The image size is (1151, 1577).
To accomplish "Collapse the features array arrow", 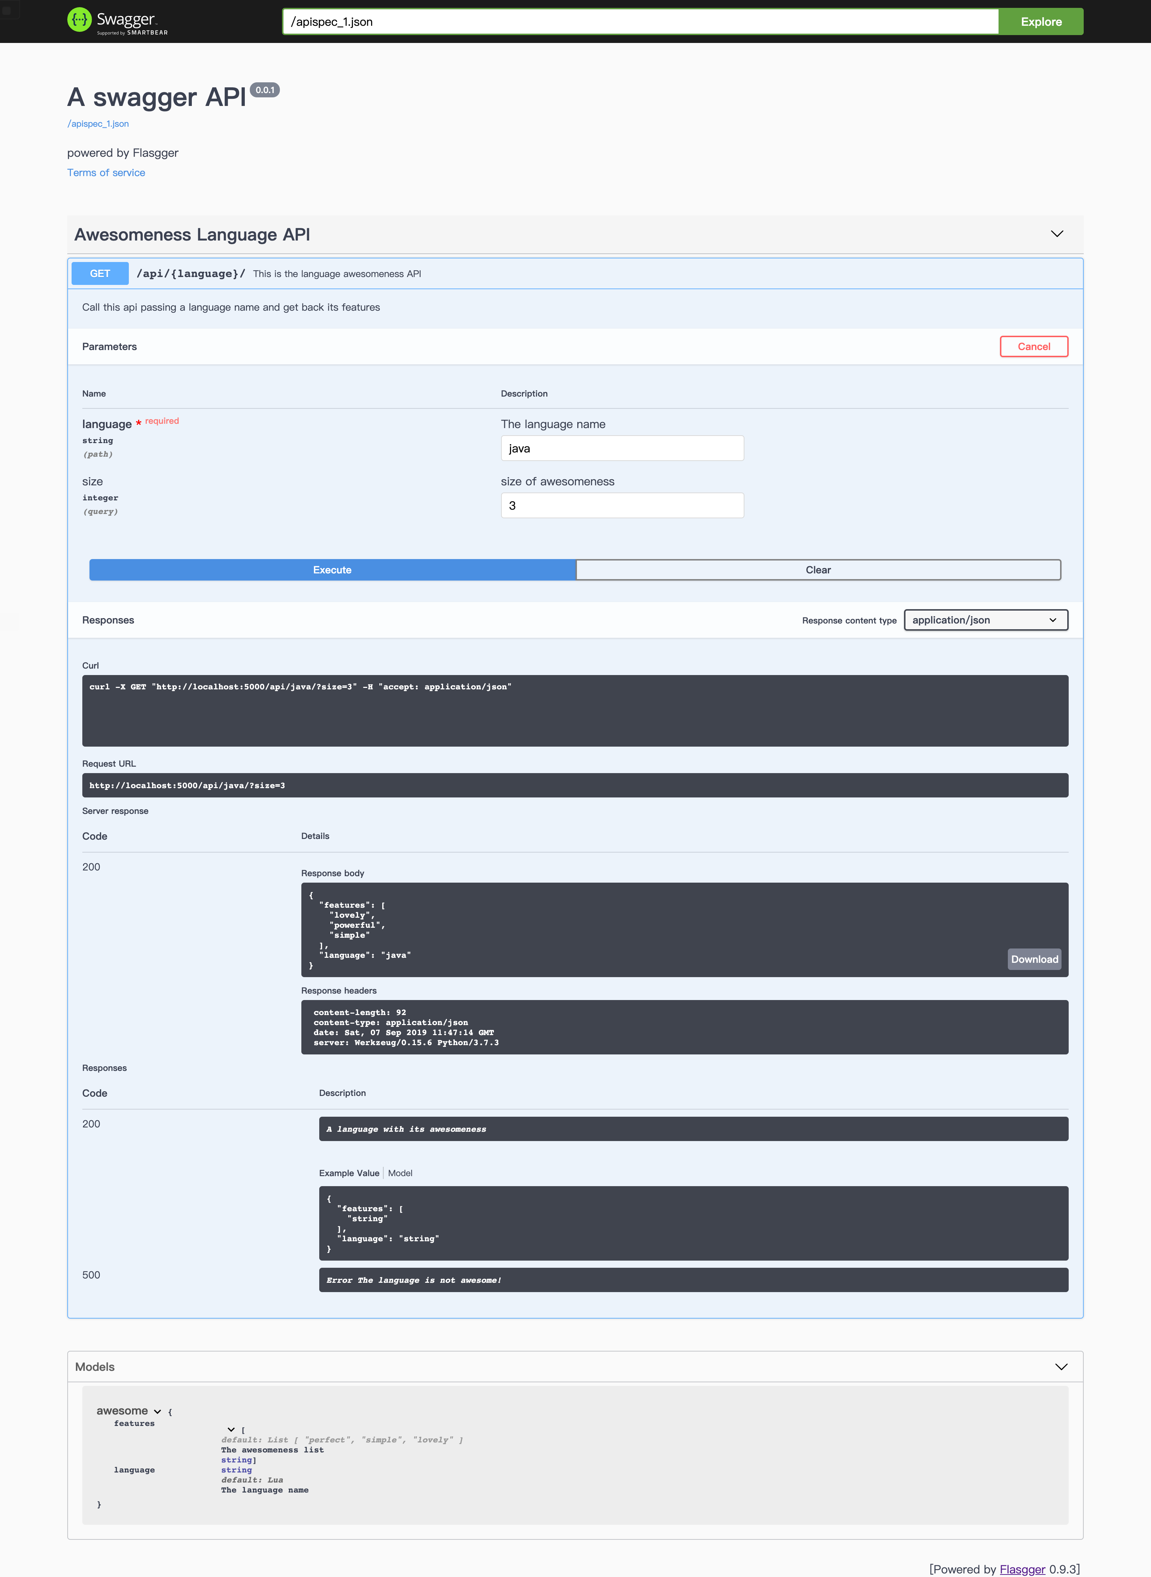I will [231, 1429].
